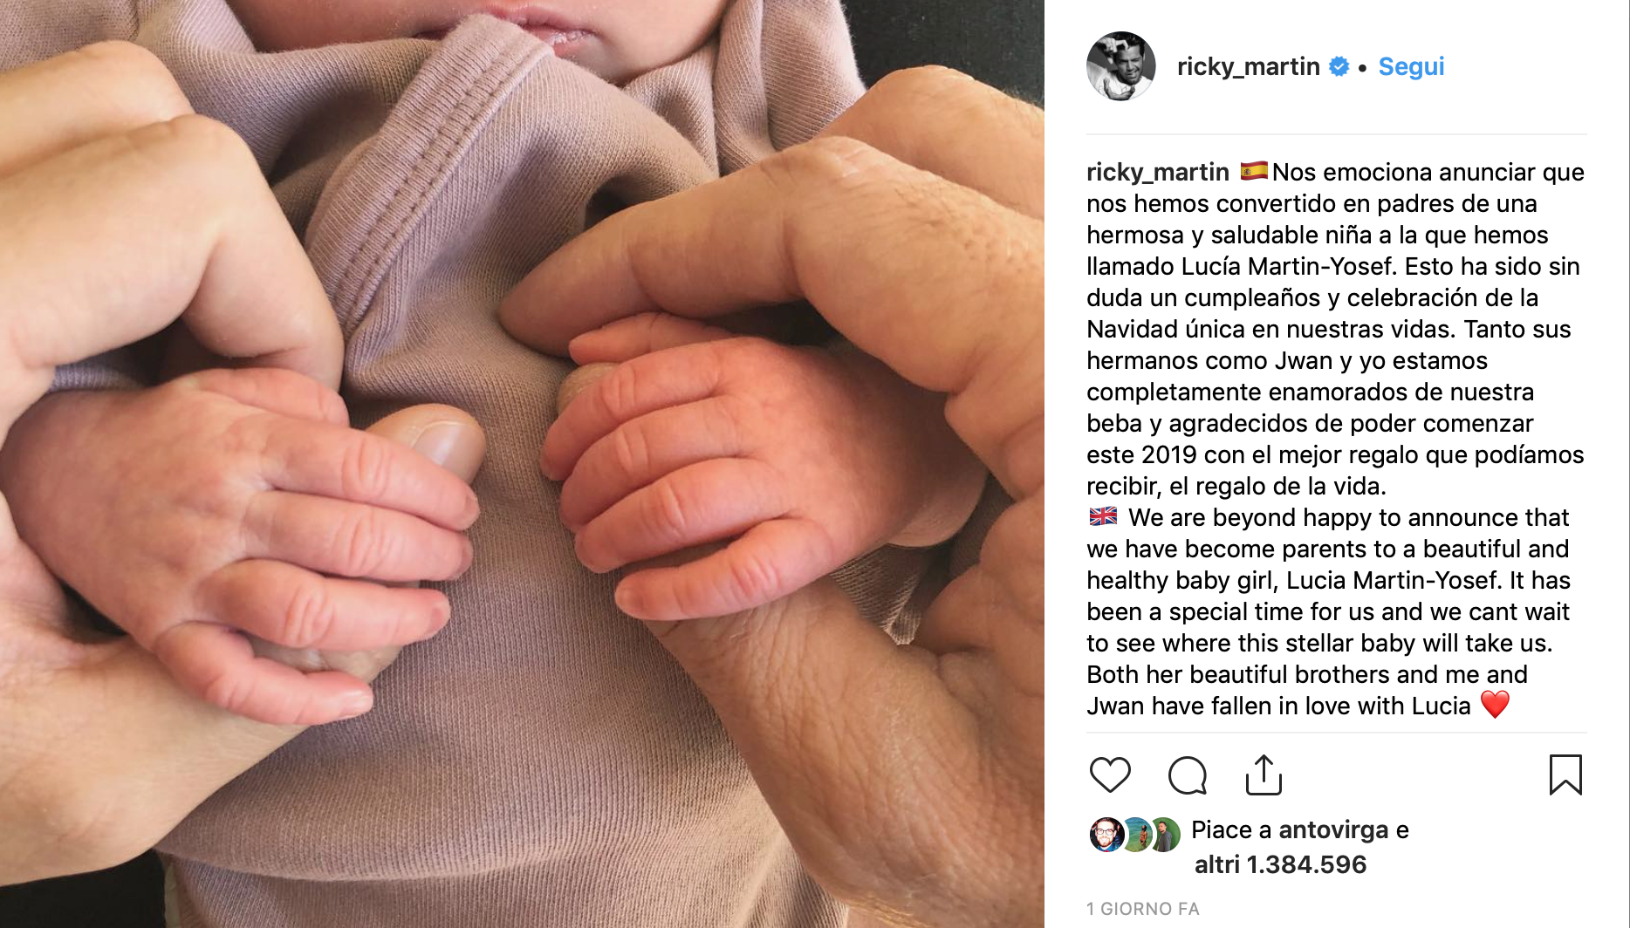Click ricky_martin username in the caption
The height and width of the screenshot is (928, 1630).
click(x=1158, y=172)
